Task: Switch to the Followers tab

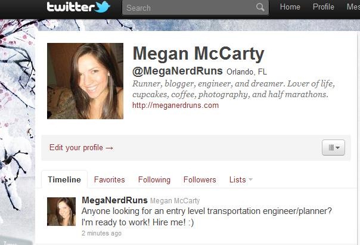Action: (x=200, y=179)
